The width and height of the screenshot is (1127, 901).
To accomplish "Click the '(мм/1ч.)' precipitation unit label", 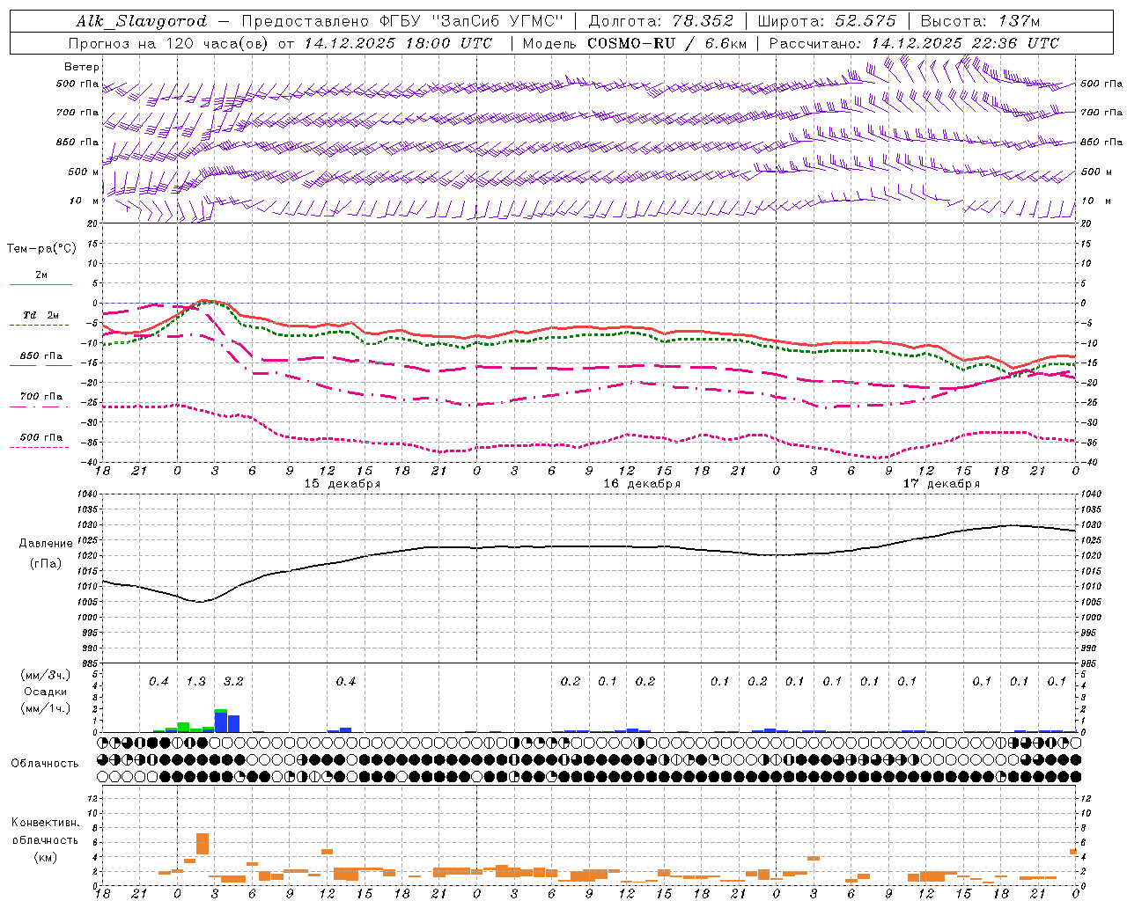I will (45, 707).
